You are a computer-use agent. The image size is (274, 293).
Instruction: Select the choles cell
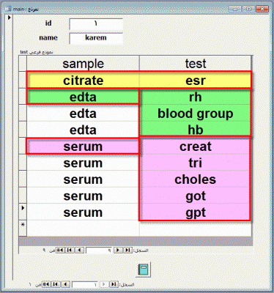pyautogui.click(x=196, y=179)
